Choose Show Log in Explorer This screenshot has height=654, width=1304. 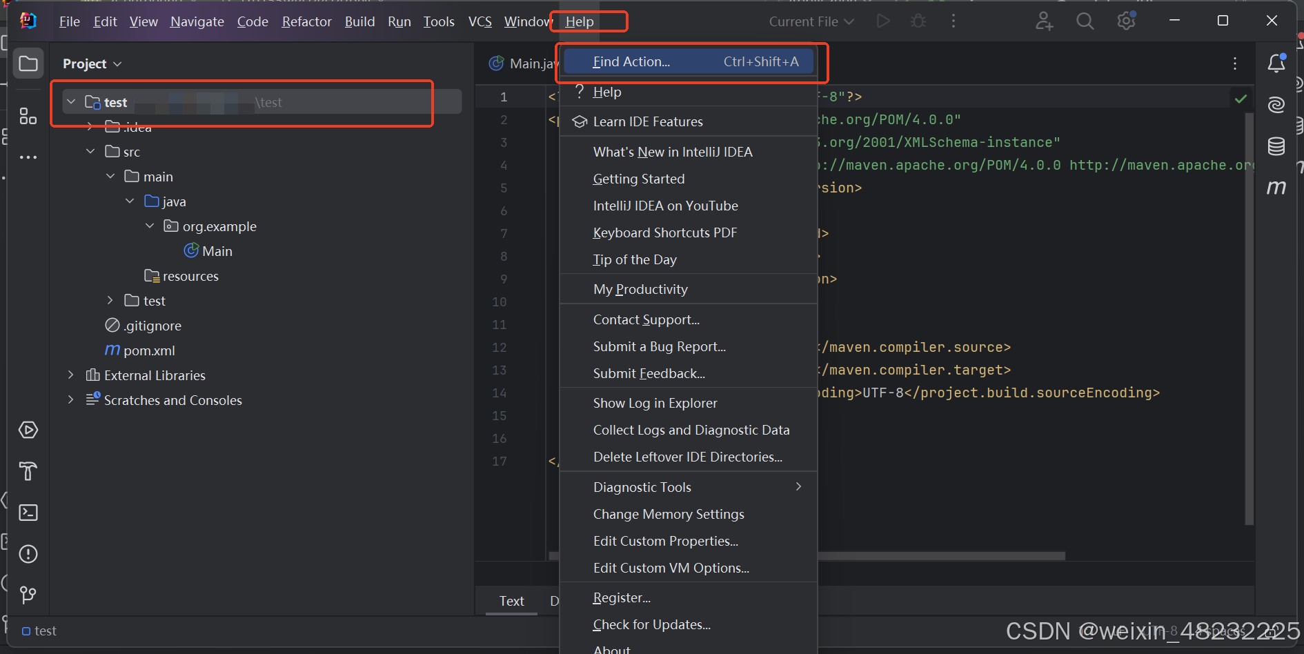coord(689,403)
